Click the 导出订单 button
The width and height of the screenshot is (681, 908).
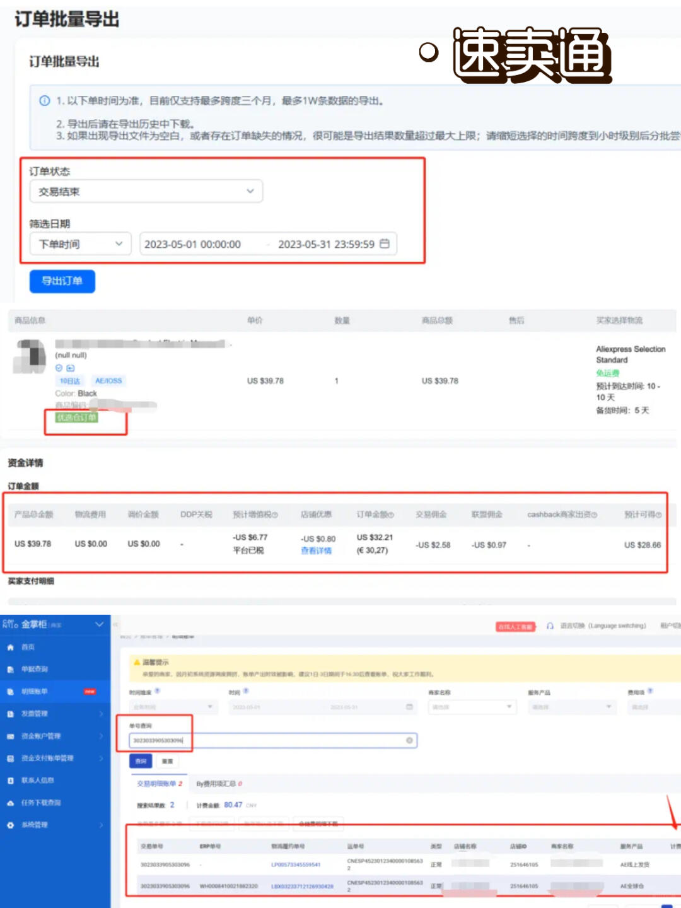point(62,281)
